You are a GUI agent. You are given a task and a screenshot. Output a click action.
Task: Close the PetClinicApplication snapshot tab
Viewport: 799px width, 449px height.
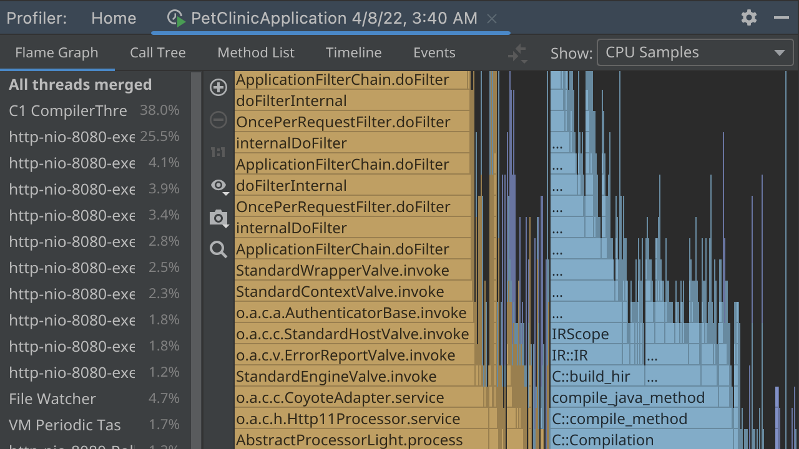point(492,19)
